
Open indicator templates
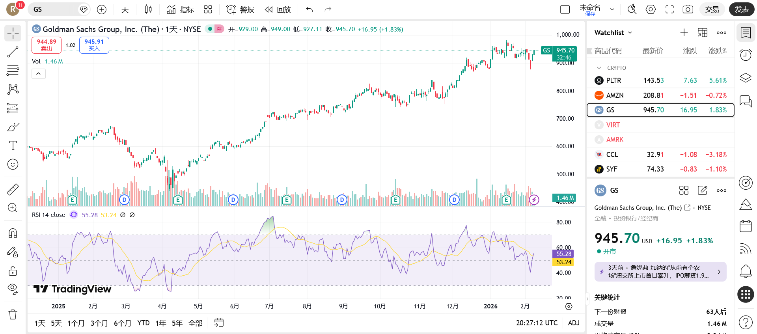[208, 9]
